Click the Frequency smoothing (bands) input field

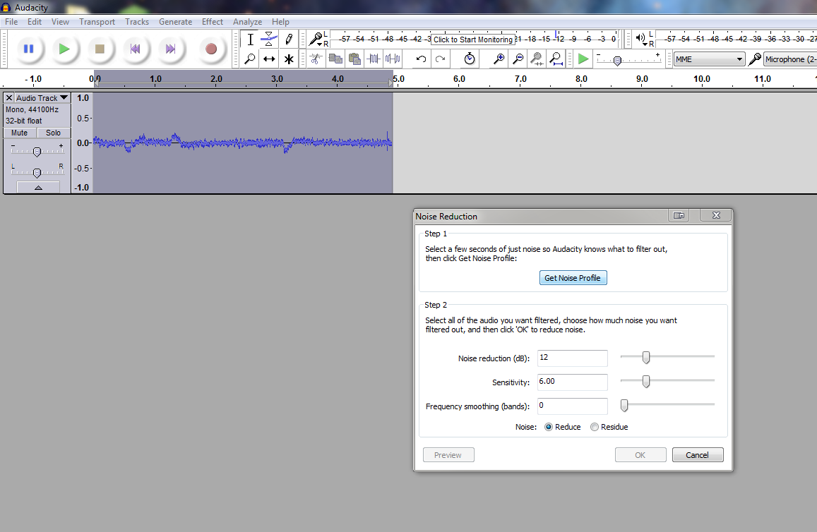click(572, 406)
